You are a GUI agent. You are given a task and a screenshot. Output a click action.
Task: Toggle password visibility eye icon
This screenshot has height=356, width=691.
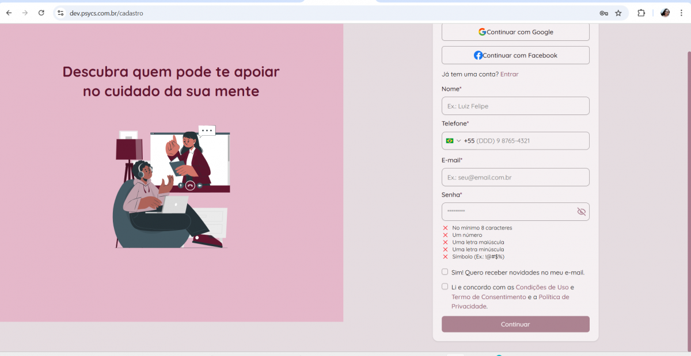click(x=581, y=212)
